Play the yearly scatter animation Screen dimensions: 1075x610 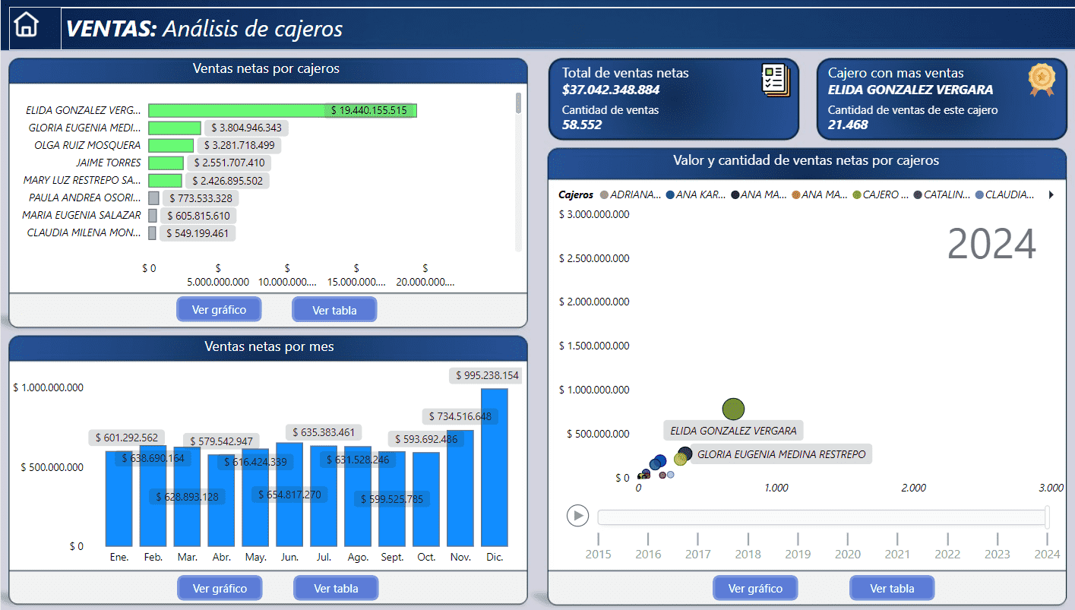pos(577,516)
